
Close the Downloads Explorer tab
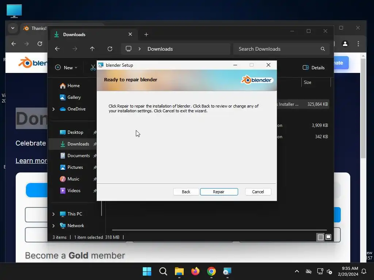tap(130, 34)
